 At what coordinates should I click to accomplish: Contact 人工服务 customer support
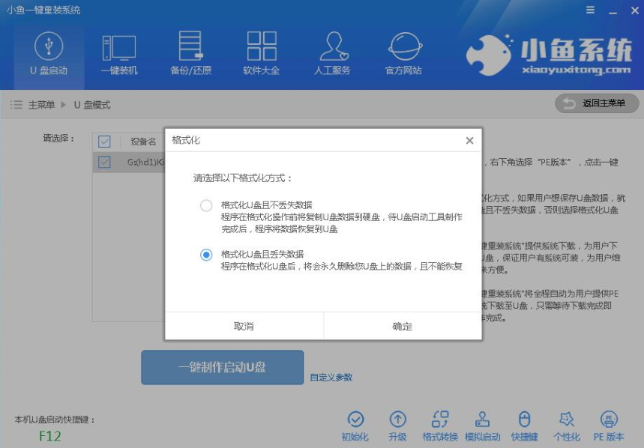[x=334, y=52]
